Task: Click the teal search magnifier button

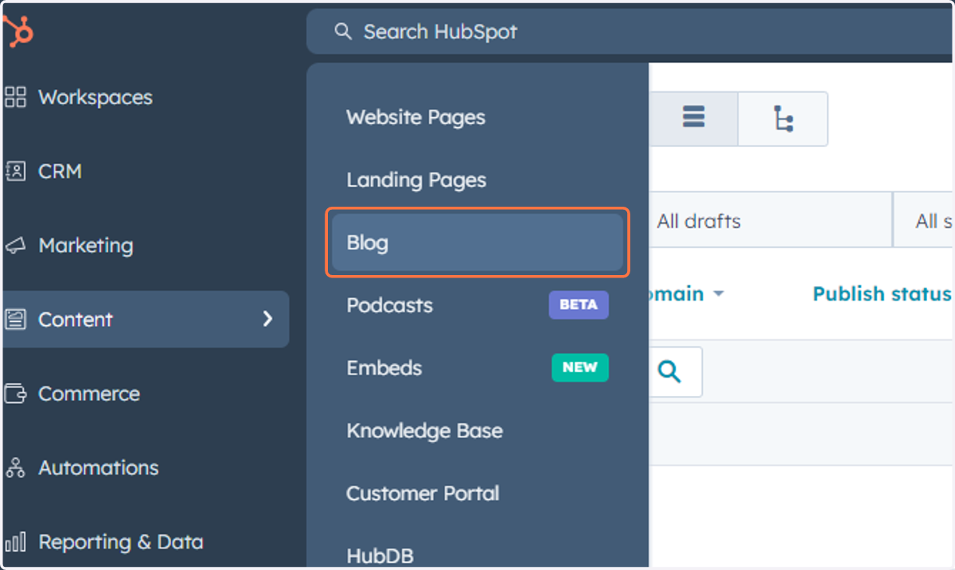Action: click(670, 371)
